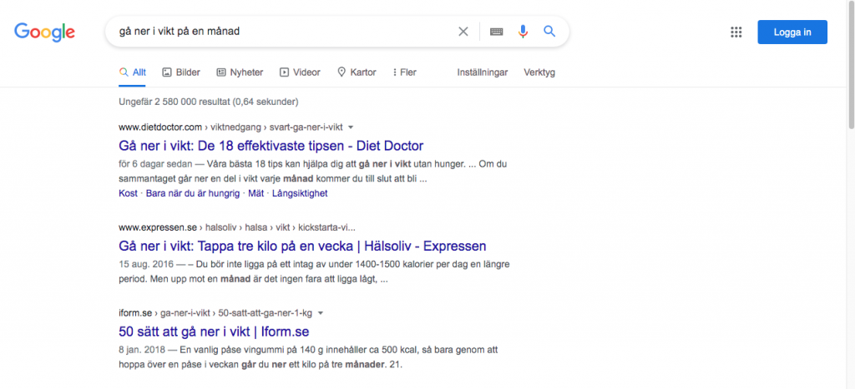The image size is (855, 389).
Task: Open Inställningar search settings
Action: click(x=483, y=72)
